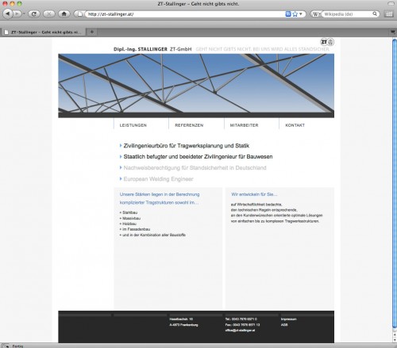Expand the bookmark star dropdown arrow
397x348 pixels.
[301, 14]
